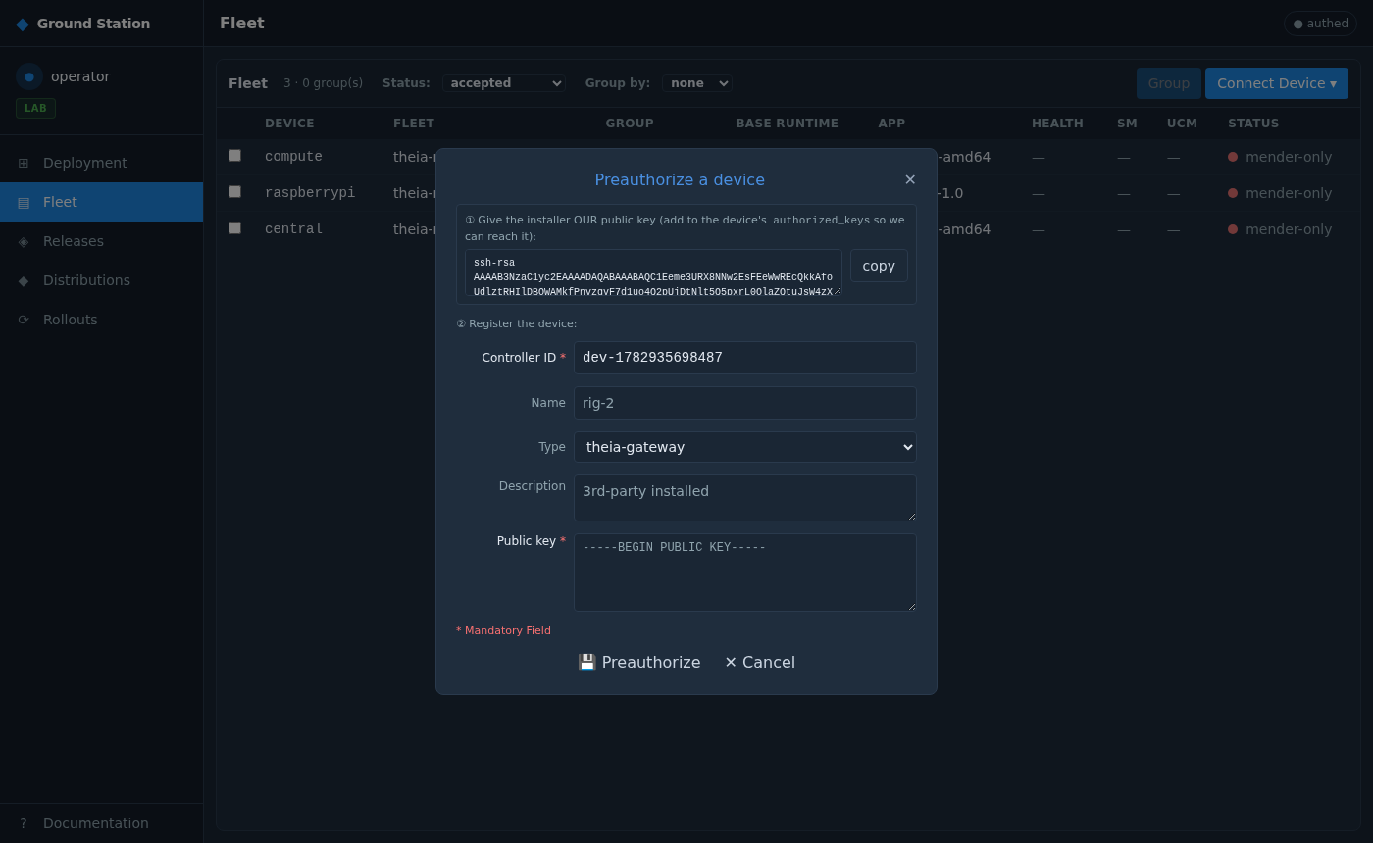The height and width of the screenshot is (843, 1373).
Task: Click the Rollouts refresh icon in sidebar
Action: point(24,320)
